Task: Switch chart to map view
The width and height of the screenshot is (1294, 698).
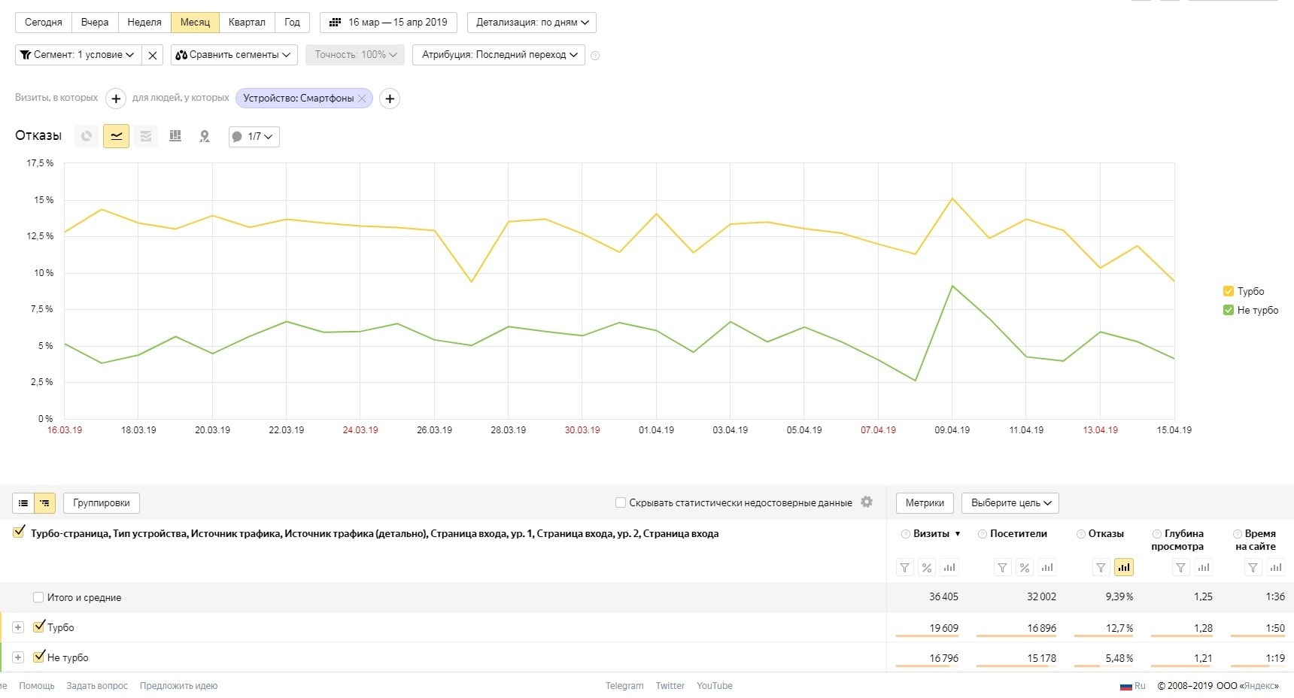Action: (x=204, y=136)
